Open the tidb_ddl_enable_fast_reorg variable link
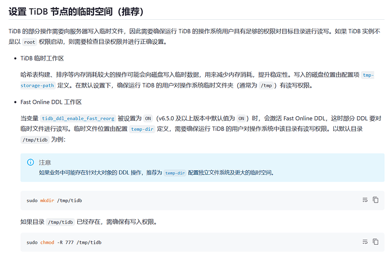The image size is (389, 255). point(78,118)
